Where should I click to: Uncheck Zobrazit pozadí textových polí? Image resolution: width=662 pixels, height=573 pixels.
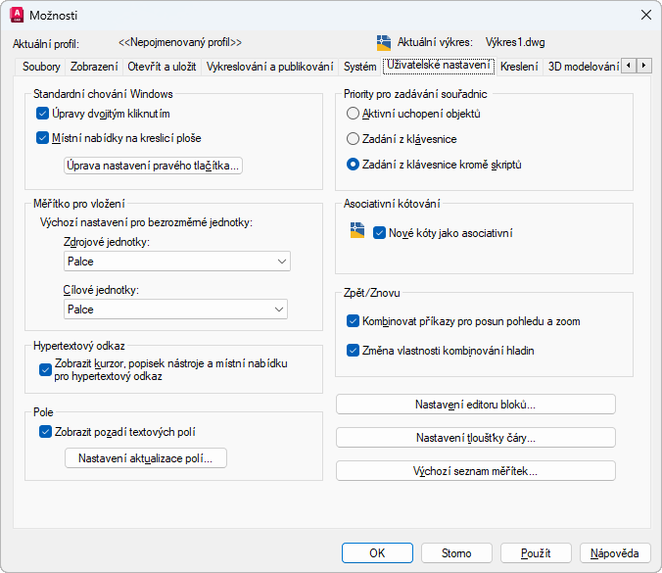point(43,431)
